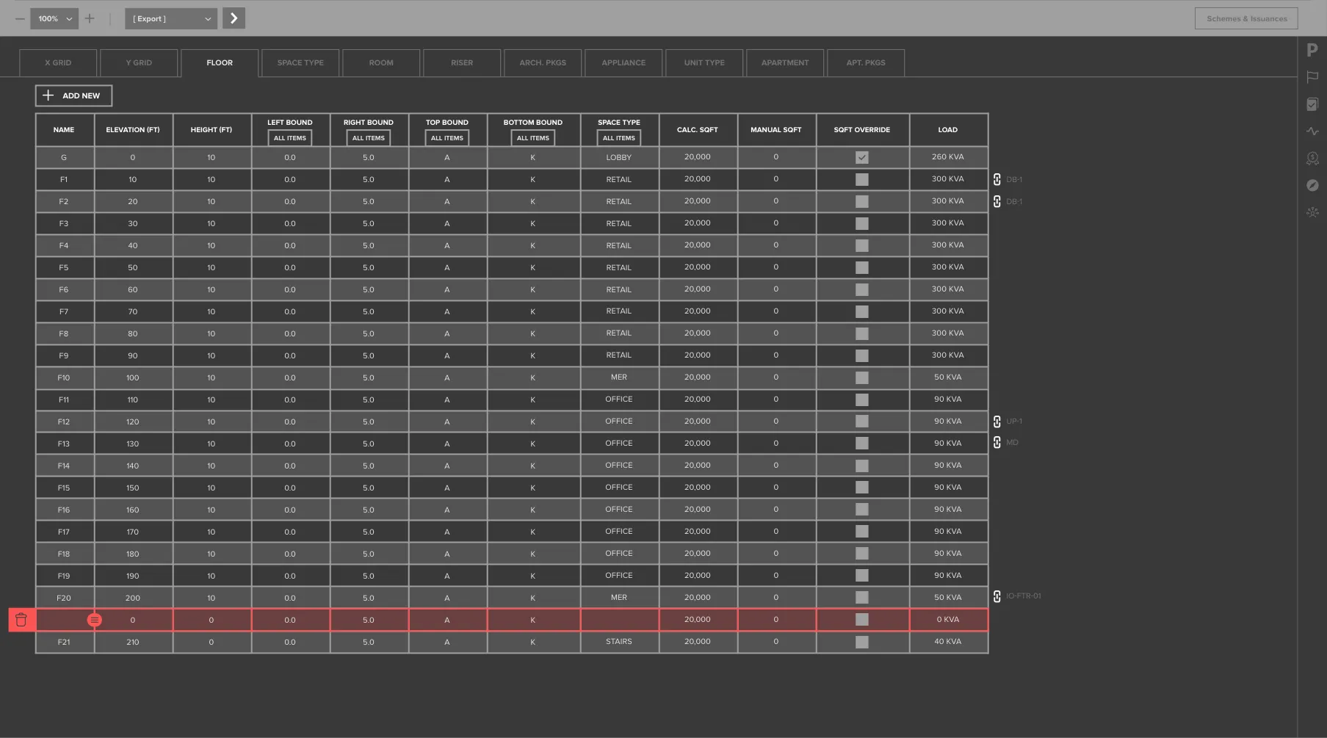The width and height of the screenshot is (1327, 738).
Task: Open Top Bound ALL ITEMS filter
Action: [x=447, y=138]
